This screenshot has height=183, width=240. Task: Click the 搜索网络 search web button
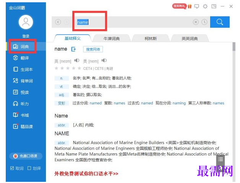pos(93,49)
